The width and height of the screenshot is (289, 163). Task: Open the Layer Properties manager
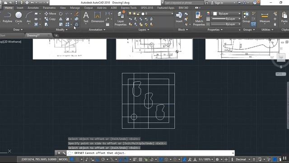(121, 19)
